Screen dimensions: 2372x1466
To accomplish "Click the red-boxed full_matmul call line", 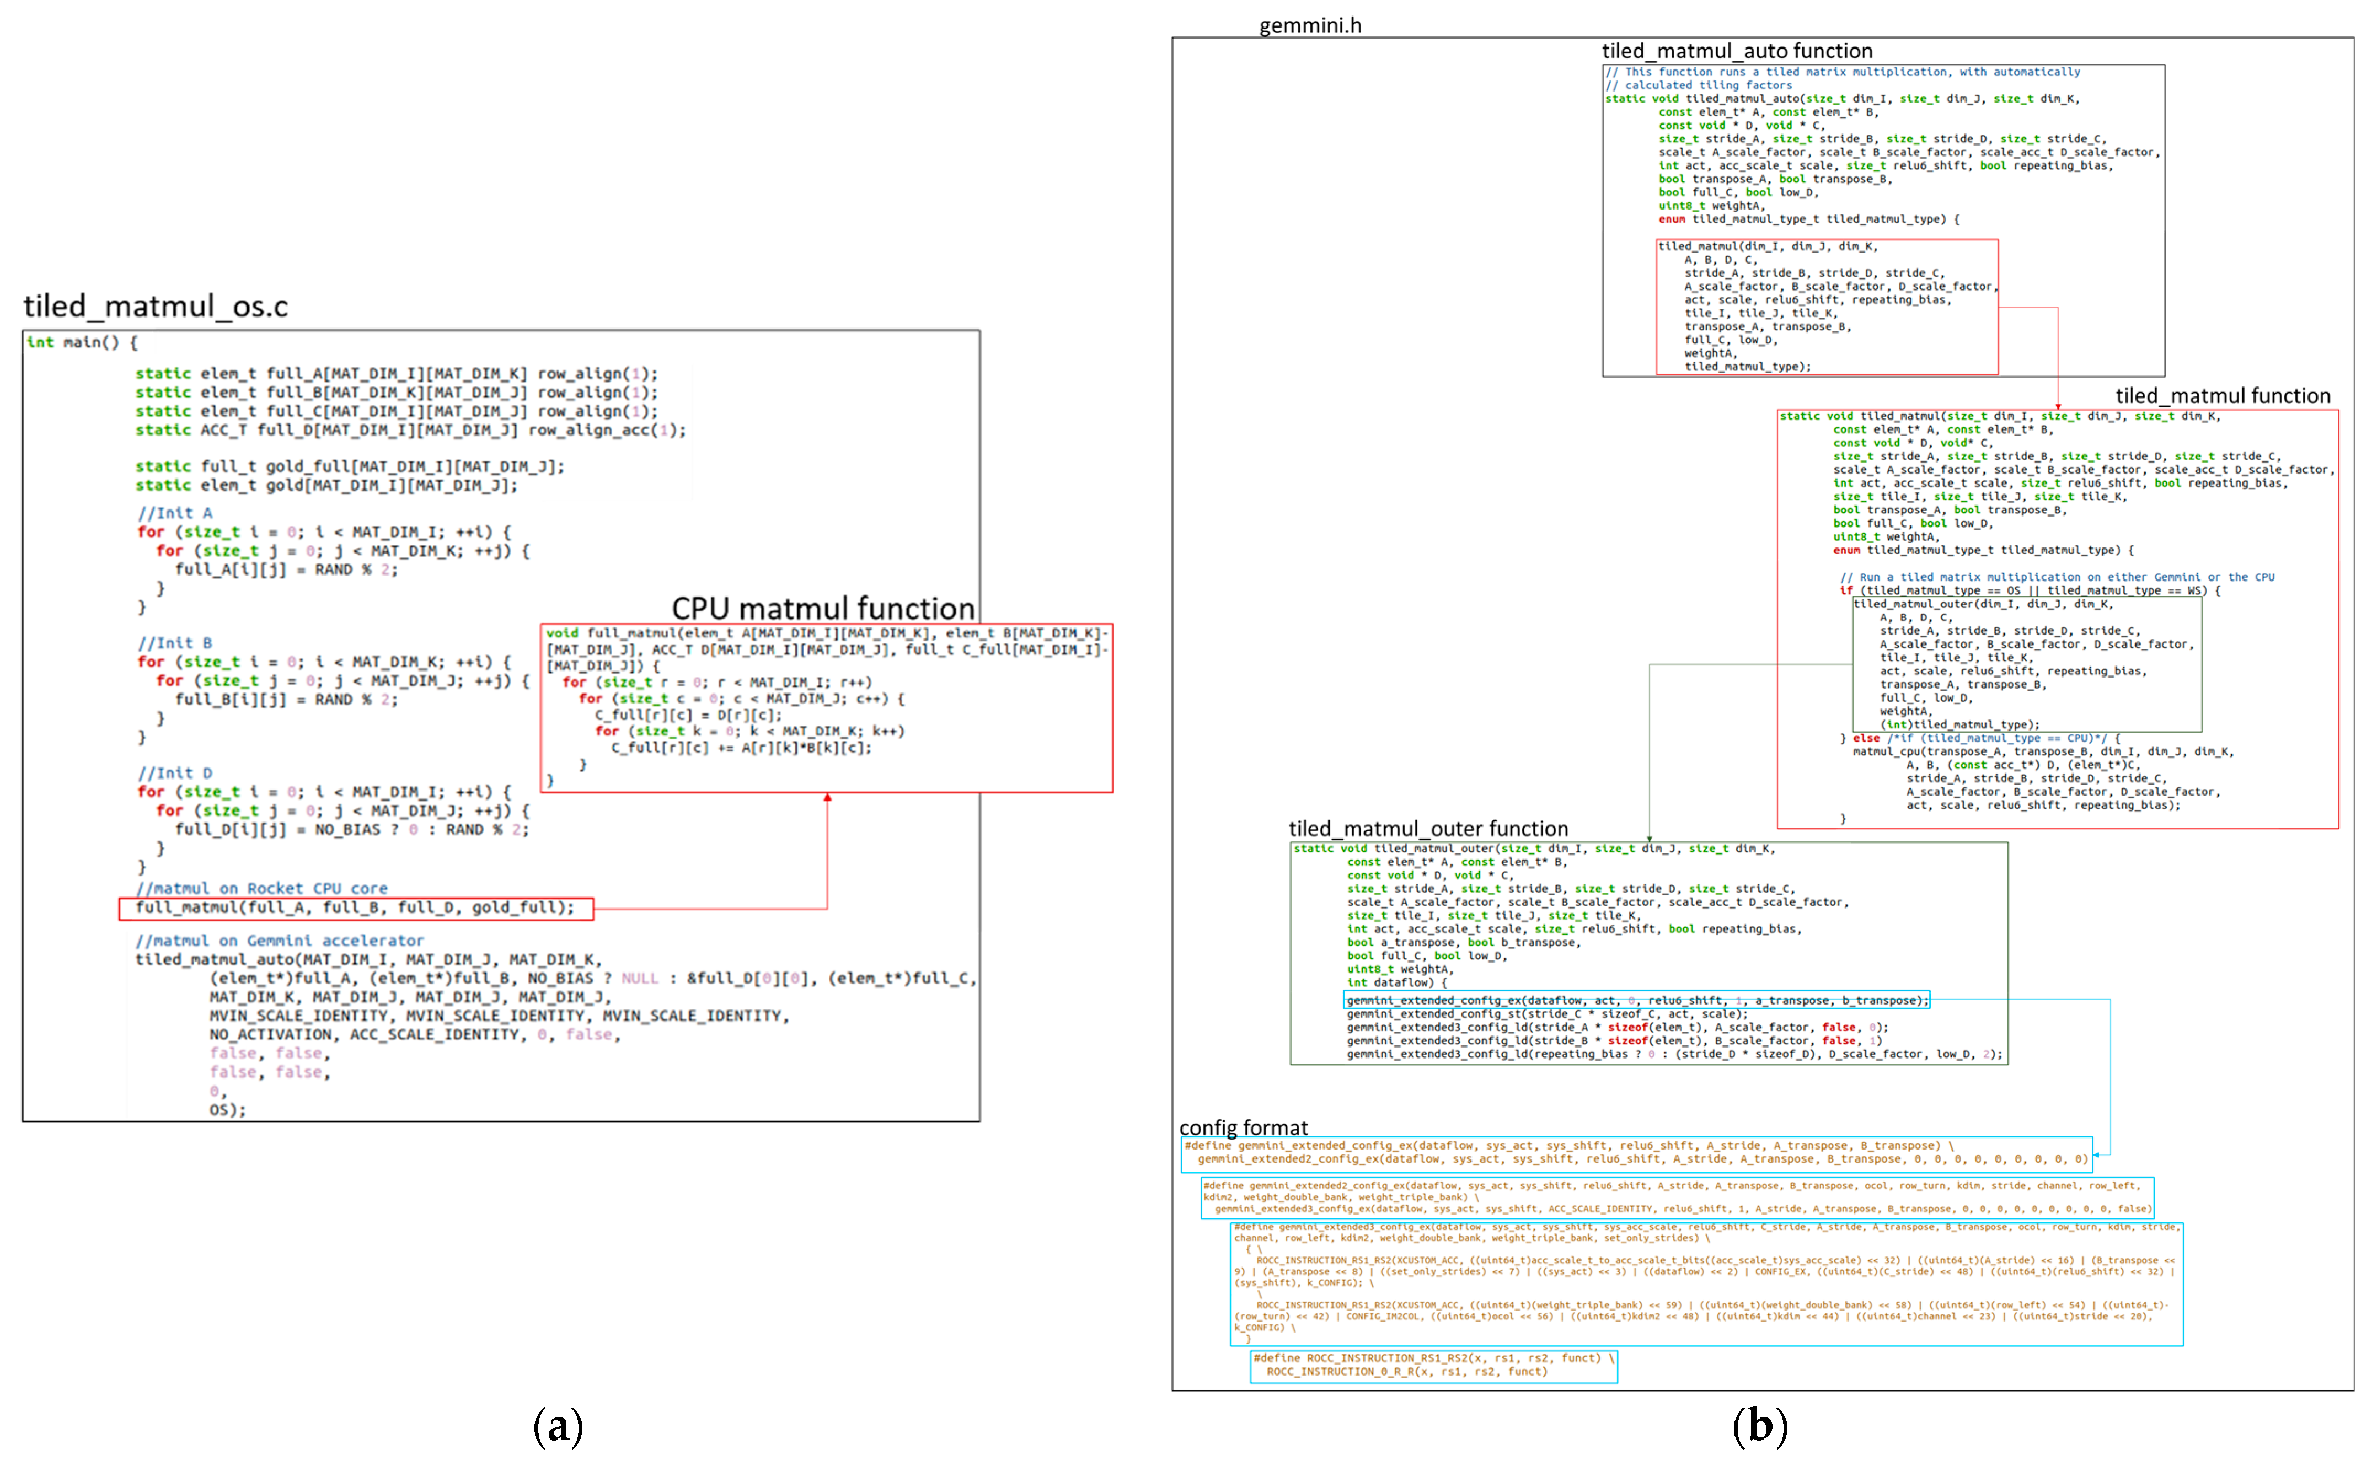I will pyautogui.click(x=355, y=907).
